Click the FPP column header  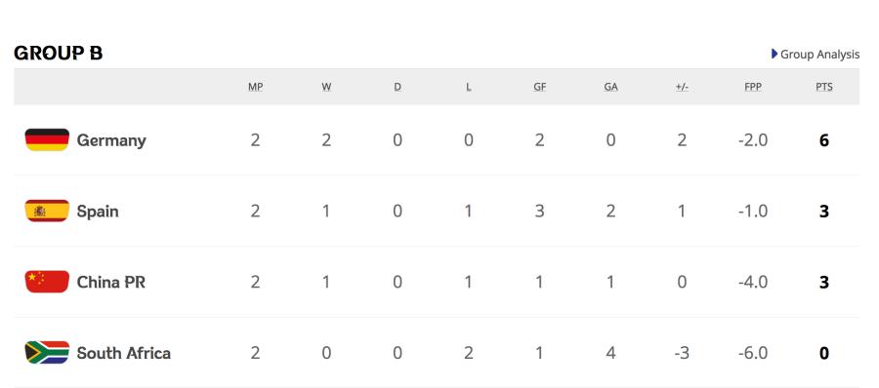pos(753,87)
